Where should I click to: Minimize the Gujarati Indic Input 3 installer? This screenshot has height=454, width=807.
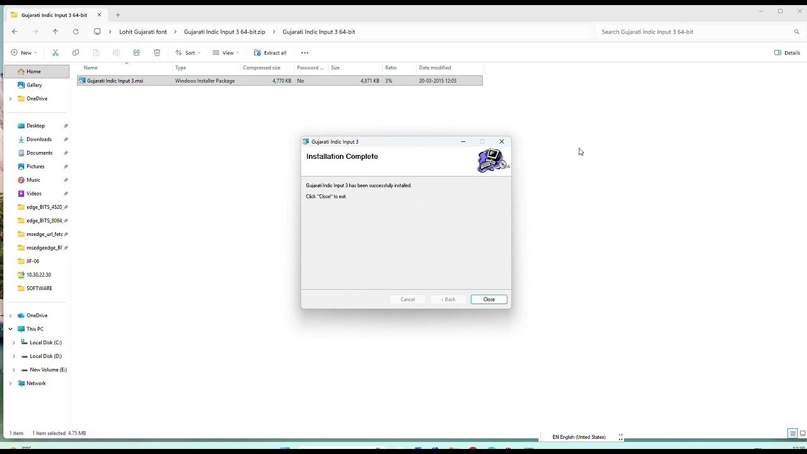pyautogui.click(x=463, y=142)
